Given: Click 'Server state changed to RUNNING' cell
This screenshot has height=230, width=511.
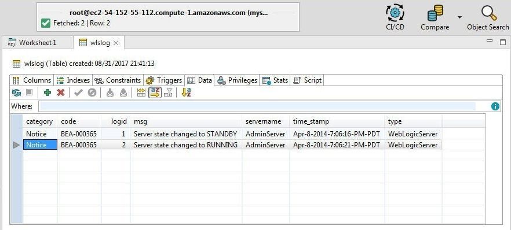Looking at the screenshot, I should (x=186, y=145).
